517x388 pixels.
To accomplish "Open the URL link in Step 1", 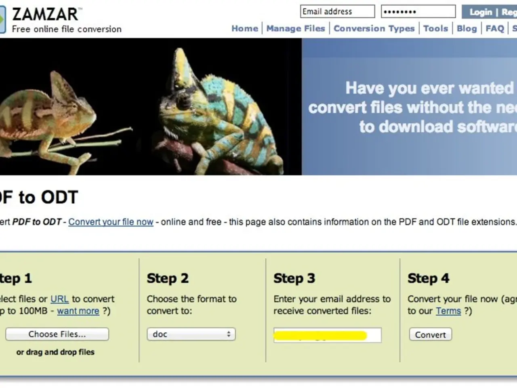I will [59, 299].
